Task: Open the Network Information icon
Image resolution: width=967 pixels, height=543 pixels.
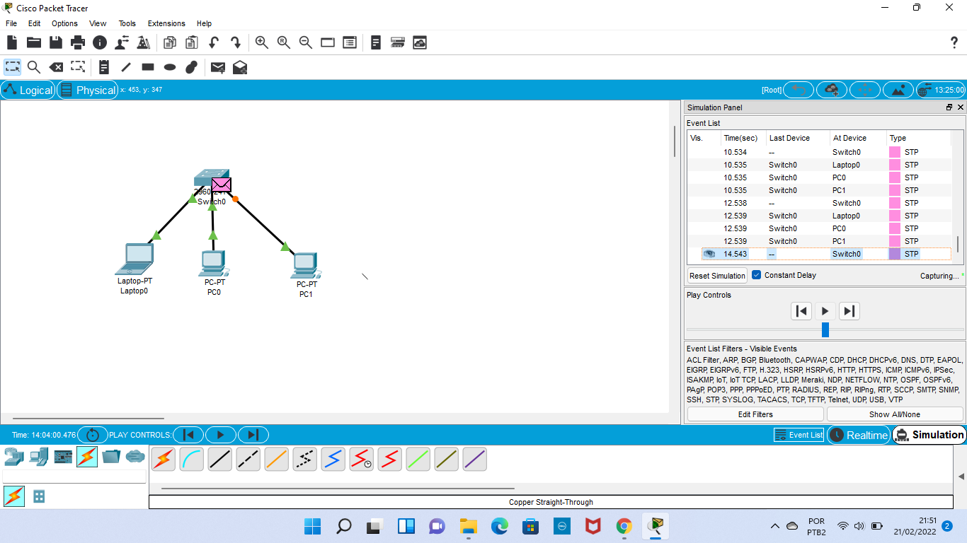Action: 100,42
